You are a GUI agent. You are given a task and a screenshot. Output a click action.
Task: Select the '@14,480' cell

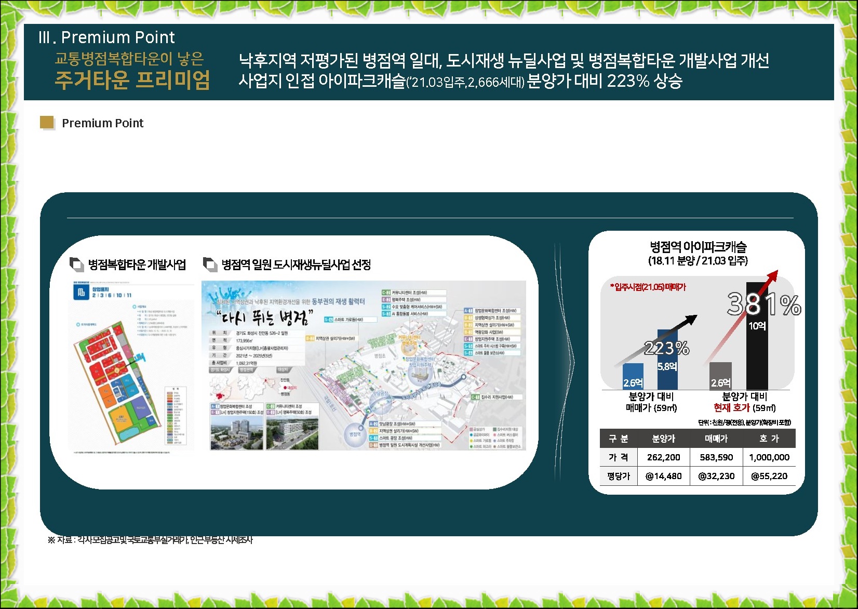pyautogui.click(x=664, y=476)
